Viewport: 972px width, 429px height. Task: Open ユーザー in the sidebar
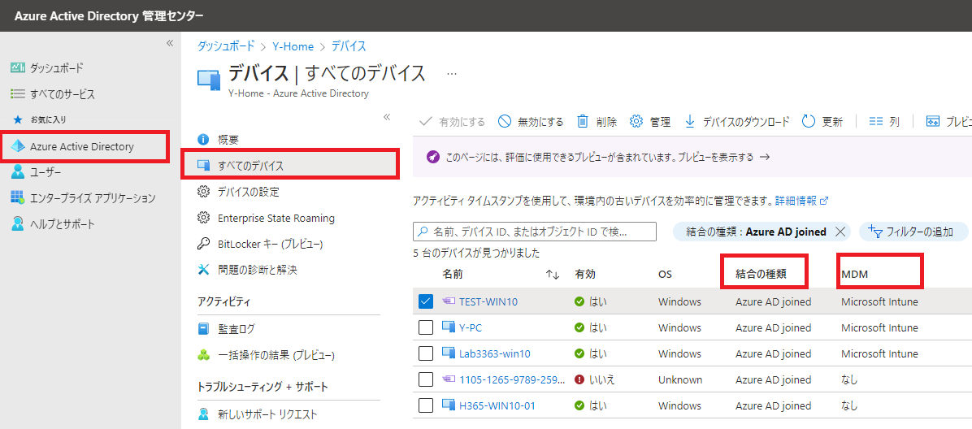pos(46,171)
